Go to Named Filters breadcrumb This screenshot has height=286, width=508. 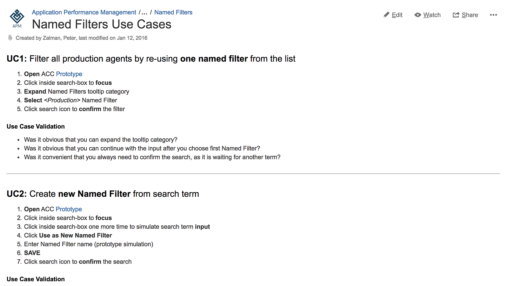point(173,12)
